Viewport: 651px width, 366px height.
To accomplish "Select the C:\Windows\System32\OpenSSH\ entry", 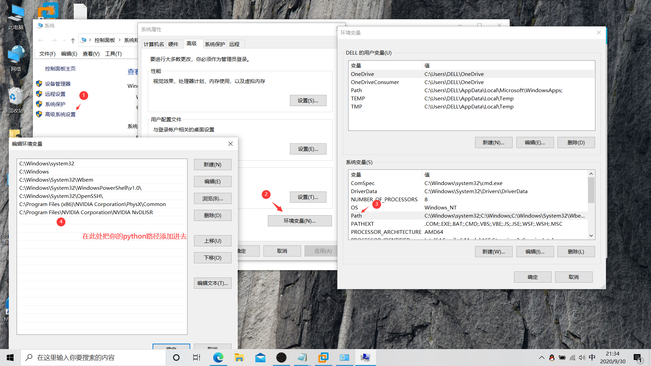I will coord(61,196).
